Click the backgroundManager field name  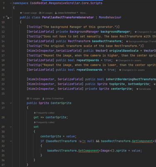point(115,32)
